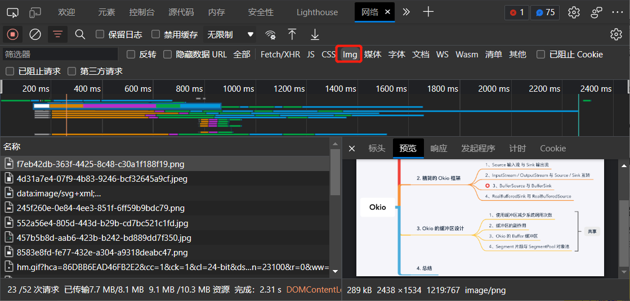The width and height of the screenshot is (630, 301).
Task: Select 4d31a7e4-07f9-4b83 jpeg request
Action: [165, 178]
